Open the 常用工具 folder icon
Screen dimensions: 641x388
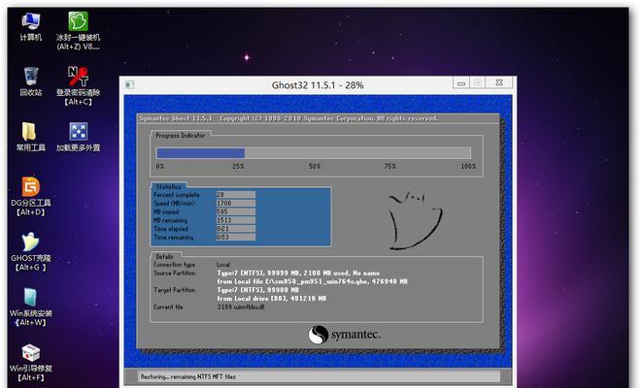click(x=31, y=137)
